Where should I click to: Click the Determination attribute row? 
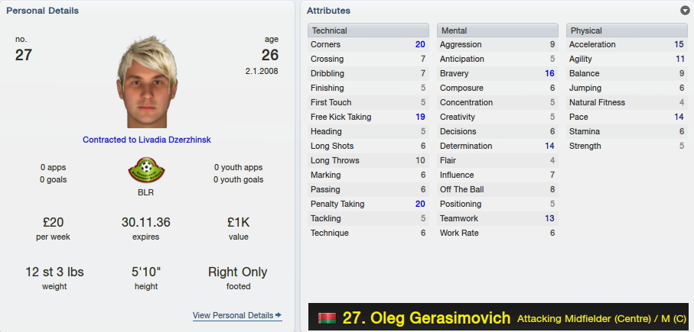(x=497, y=146)
